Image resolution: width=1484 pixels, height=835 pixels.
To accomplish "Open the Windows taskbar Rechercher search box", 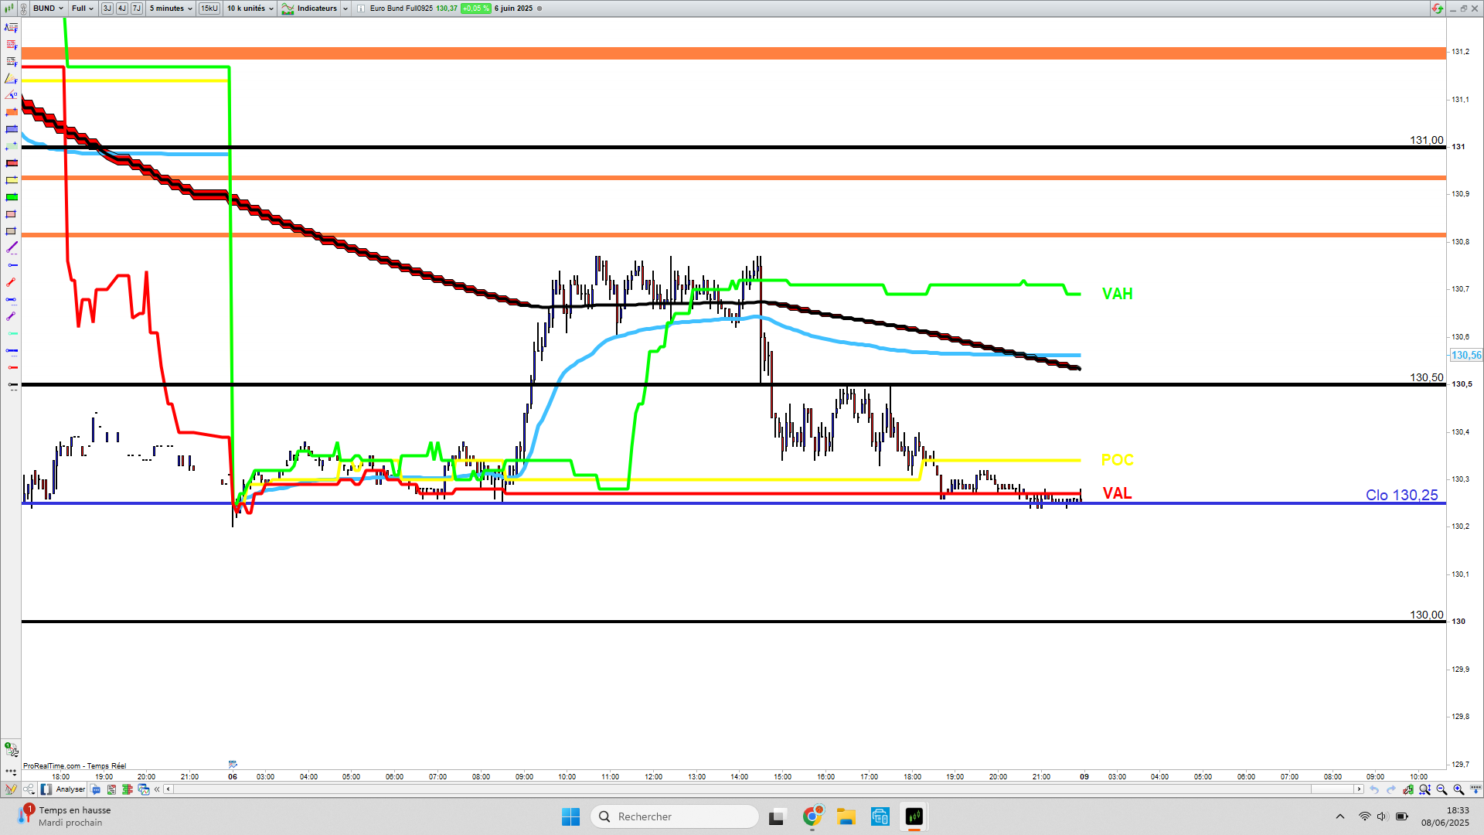I will (674, 816).
